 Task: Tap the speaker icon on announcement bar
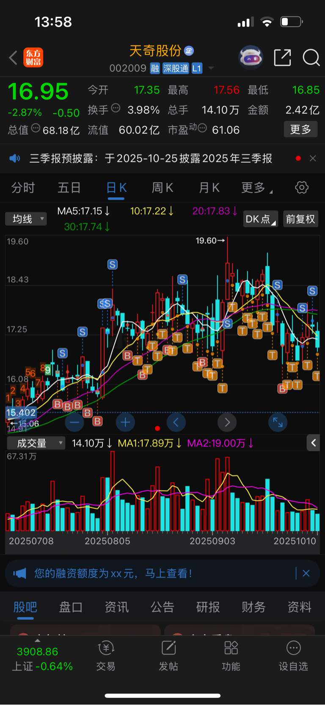(15, 159)
